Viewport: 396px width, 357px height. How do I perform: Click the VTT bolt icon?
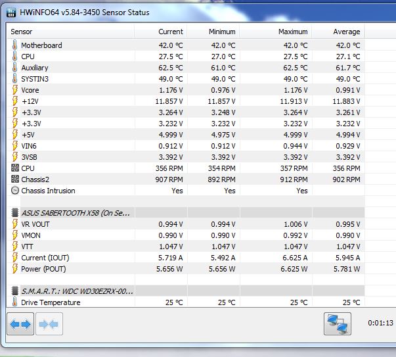(x=15, y=247)
